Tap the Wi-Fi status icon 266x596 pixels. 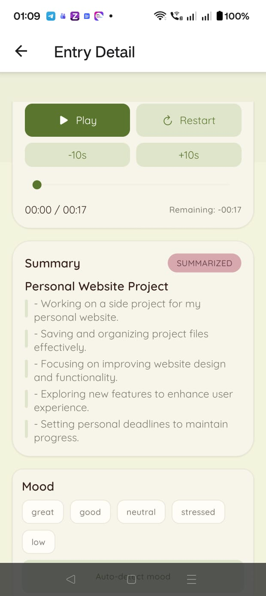tap(160, 16)
